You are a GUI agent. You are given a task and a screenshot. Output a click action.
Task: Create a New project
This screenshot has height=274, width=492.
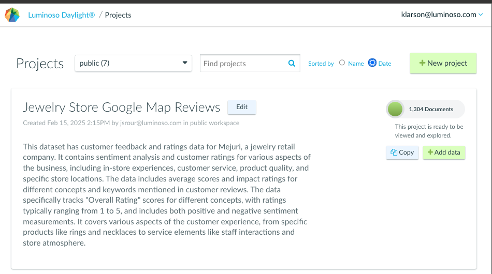pos(443,63)
